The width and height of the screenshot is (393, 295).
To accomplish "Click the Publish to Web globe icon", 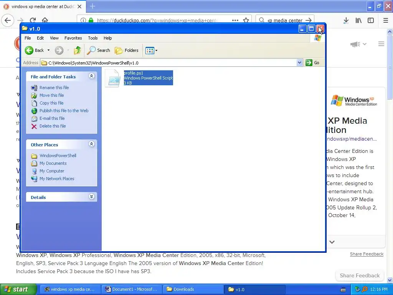I will click(34, 111).
